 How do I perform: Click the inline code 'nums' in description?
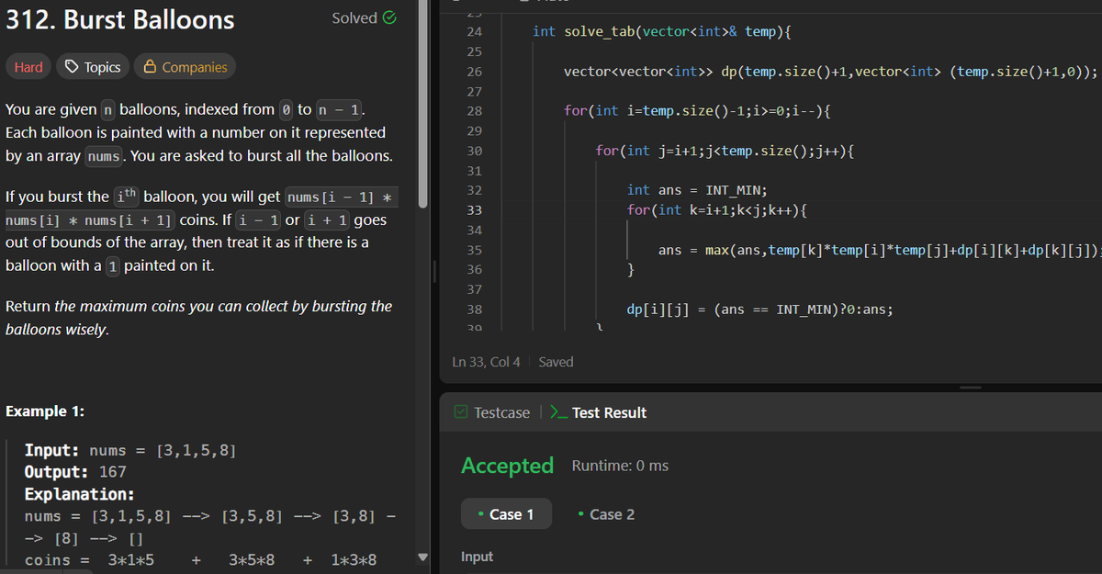click(x=106, y=156)
